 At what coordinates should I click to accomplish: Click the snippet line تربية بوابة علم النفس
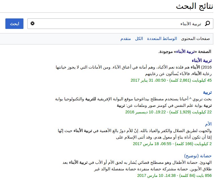164,106
